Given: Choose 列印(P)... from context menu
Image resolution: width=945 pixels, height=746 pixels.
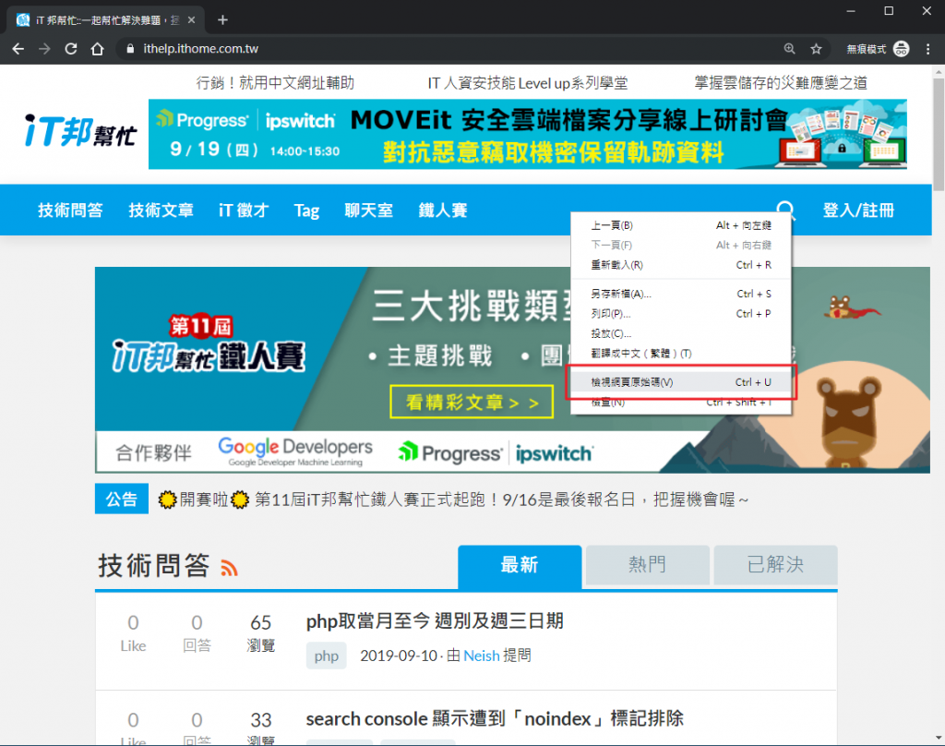Looking at the screenshot, I should (681, 314).
